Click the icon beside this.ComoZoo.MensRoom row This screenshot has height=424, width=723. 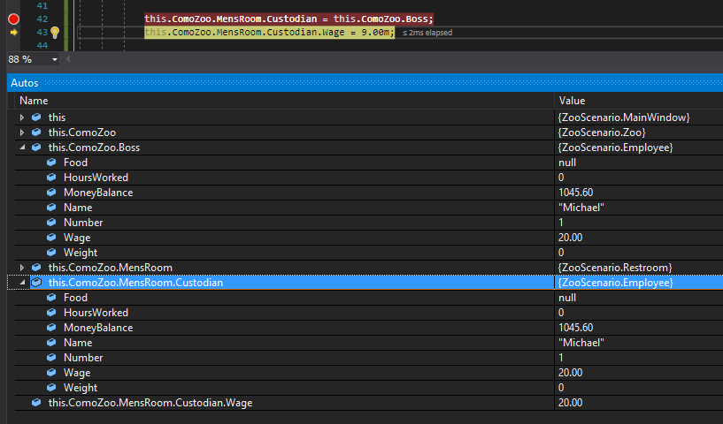(x=36, y=268)
